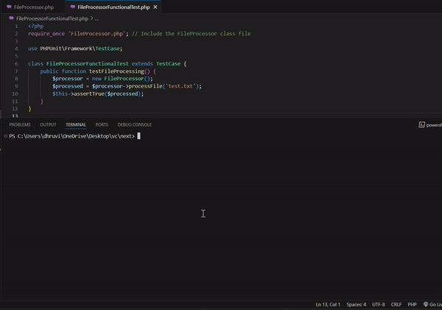Click the <?php opening tag on line 1
The height and width of the screenshot is (310, 442).
tap(36, 27)
